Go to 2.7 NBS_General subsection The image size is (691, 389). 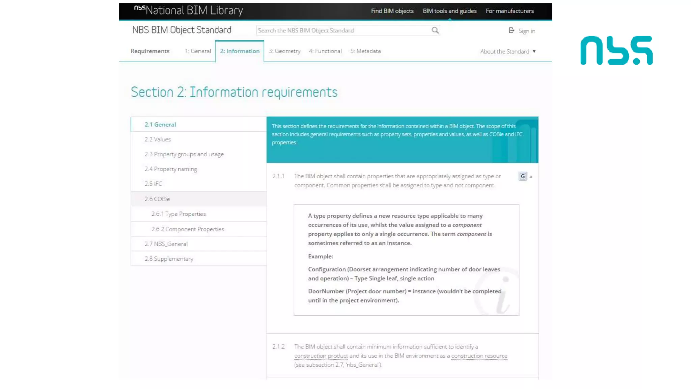(x=166, y=244)
